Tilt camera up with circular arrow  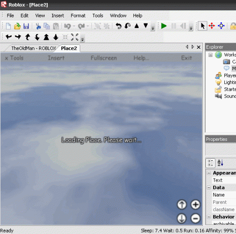click(182, 204)
